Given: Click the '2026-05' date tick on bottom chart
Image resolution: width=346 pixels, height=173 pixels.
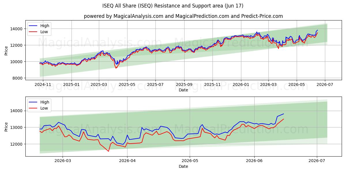Looking at the screenshot, I should (x=190, y=161).
